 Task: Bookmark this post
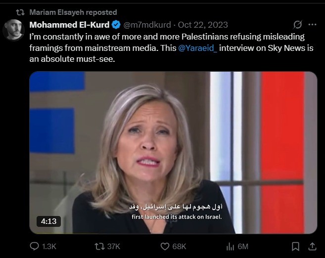[295, 247]
